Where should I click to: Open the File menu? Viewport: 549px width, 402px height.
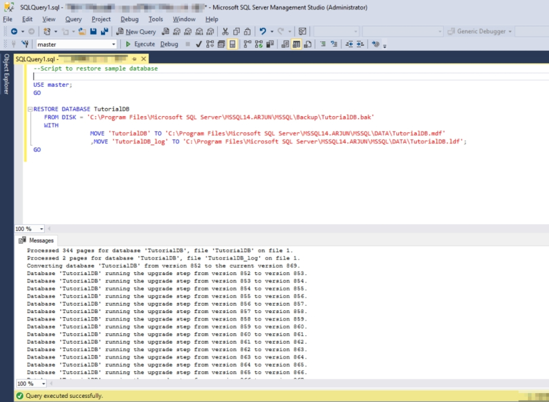pos(7,19)
